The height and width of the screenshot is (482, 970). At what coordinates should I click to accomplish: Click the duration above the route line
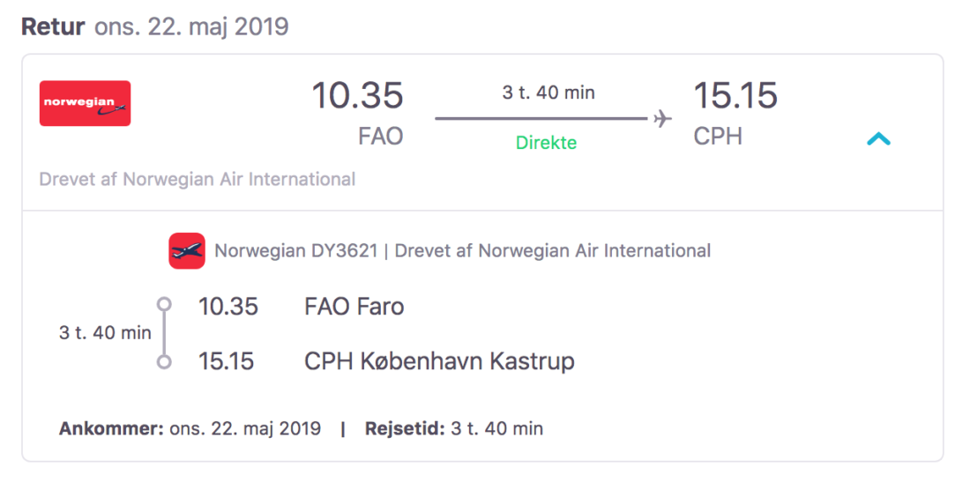(x=548, y=93)
